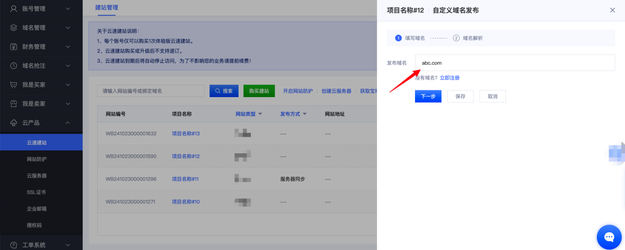This screenshot has width=625, height=250.
Task: Open SSL证书 in the sidebar menu
Action: click(x=36, y=192)
